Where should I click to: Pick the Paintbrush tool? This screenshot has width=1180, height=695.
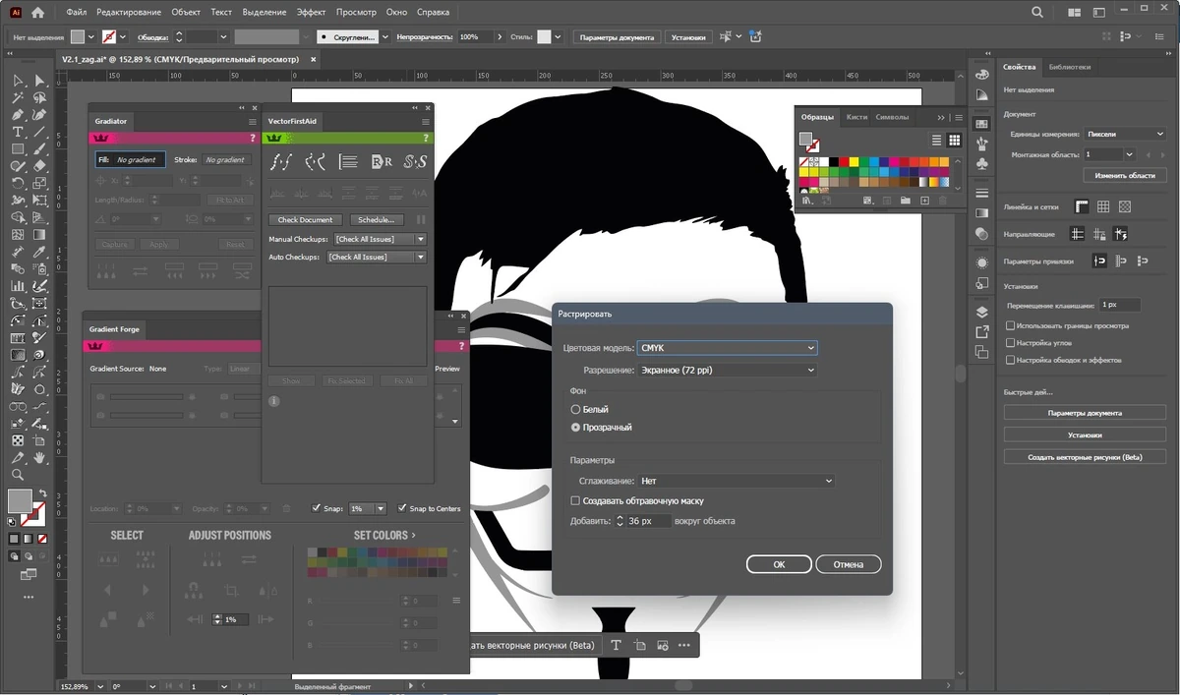click(x=39, y=149)
